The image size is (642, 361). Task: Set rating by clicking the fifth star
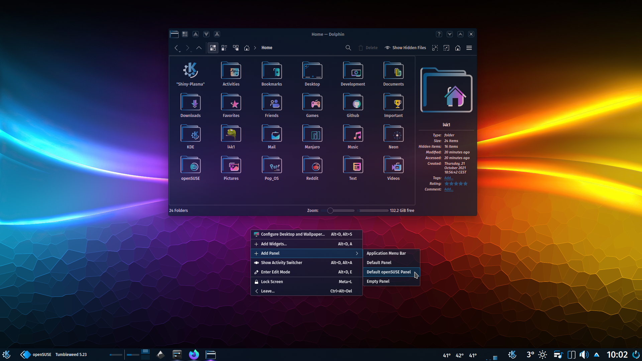465,184
